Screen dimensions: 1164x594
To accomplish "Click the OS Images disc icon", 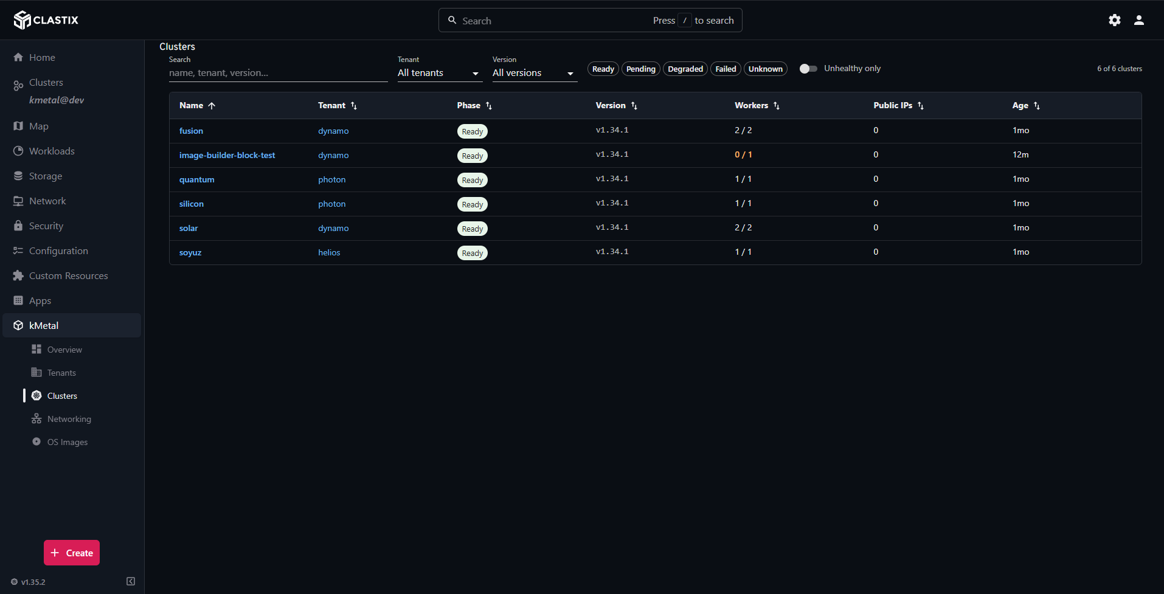I will click(36, 441).
